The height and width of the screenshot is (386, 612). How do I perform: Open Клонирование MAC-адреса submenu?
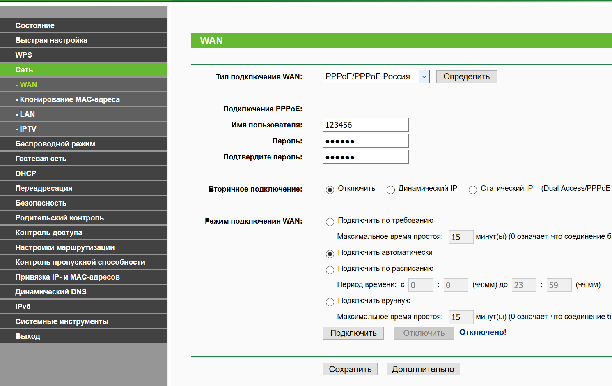tap(84, 99)
